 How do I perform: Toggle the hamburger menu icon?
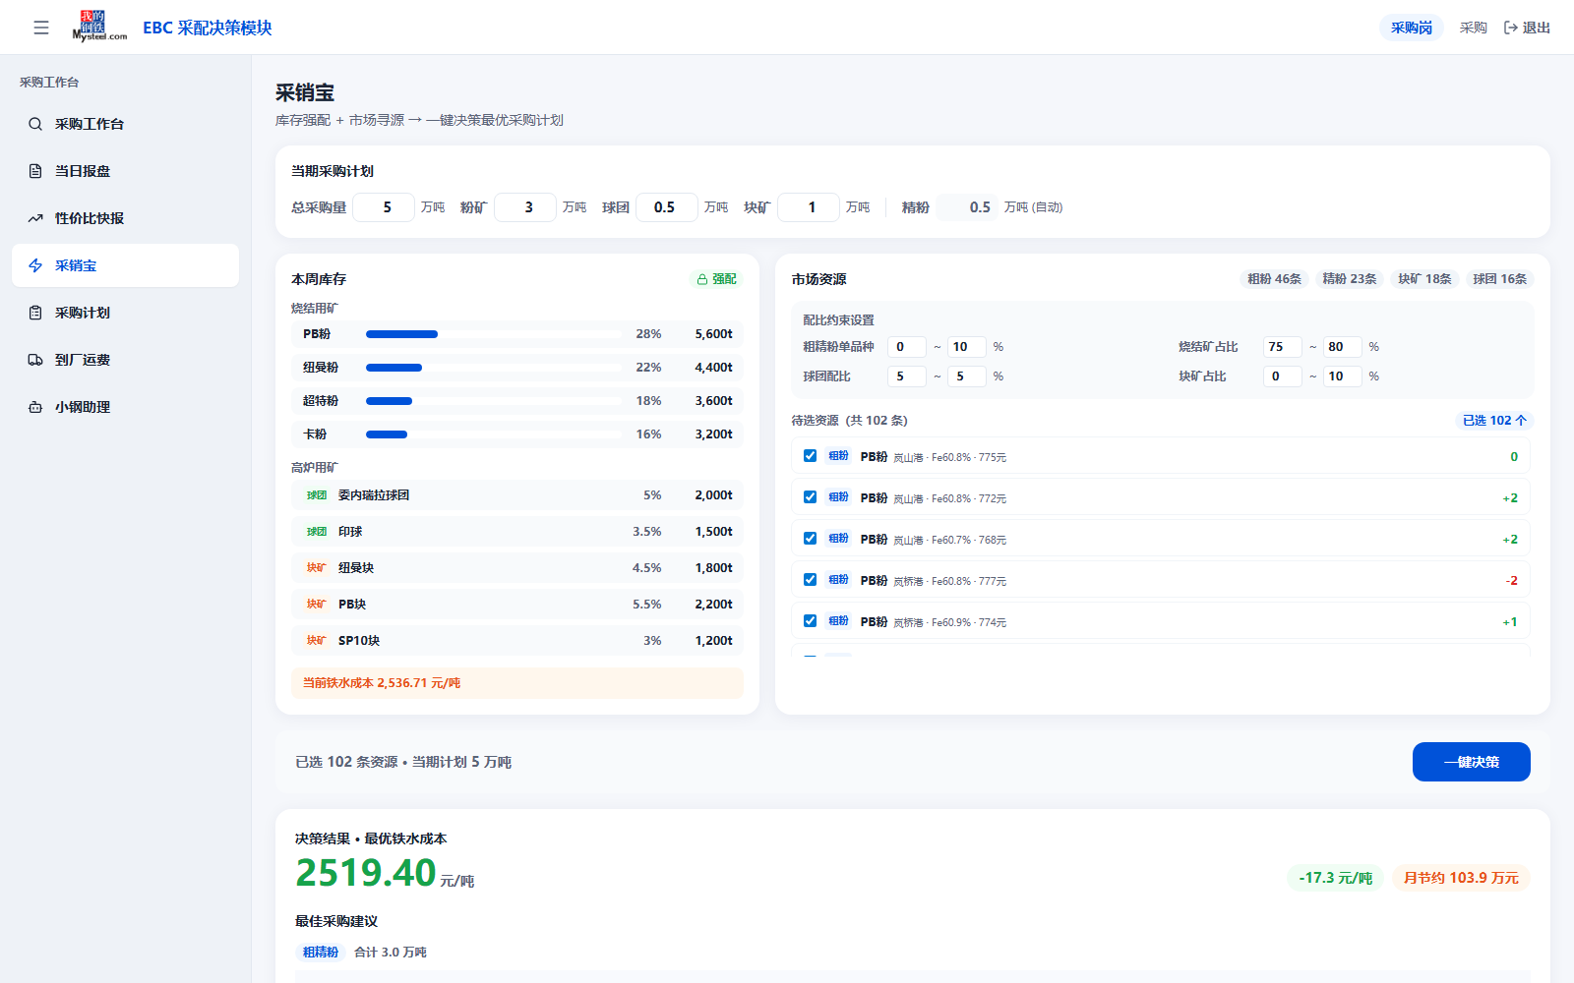pyautogui.click(x=41, y=28)
